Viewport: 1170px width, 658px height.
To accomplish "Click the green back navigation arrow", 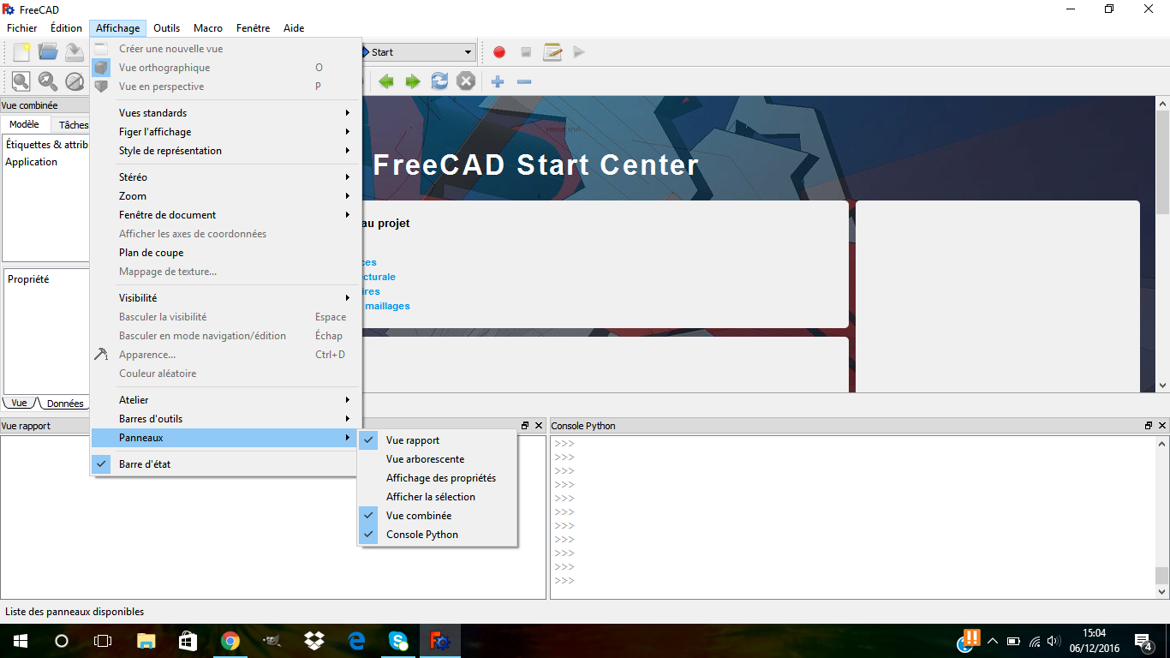I will tap(386, 81).
